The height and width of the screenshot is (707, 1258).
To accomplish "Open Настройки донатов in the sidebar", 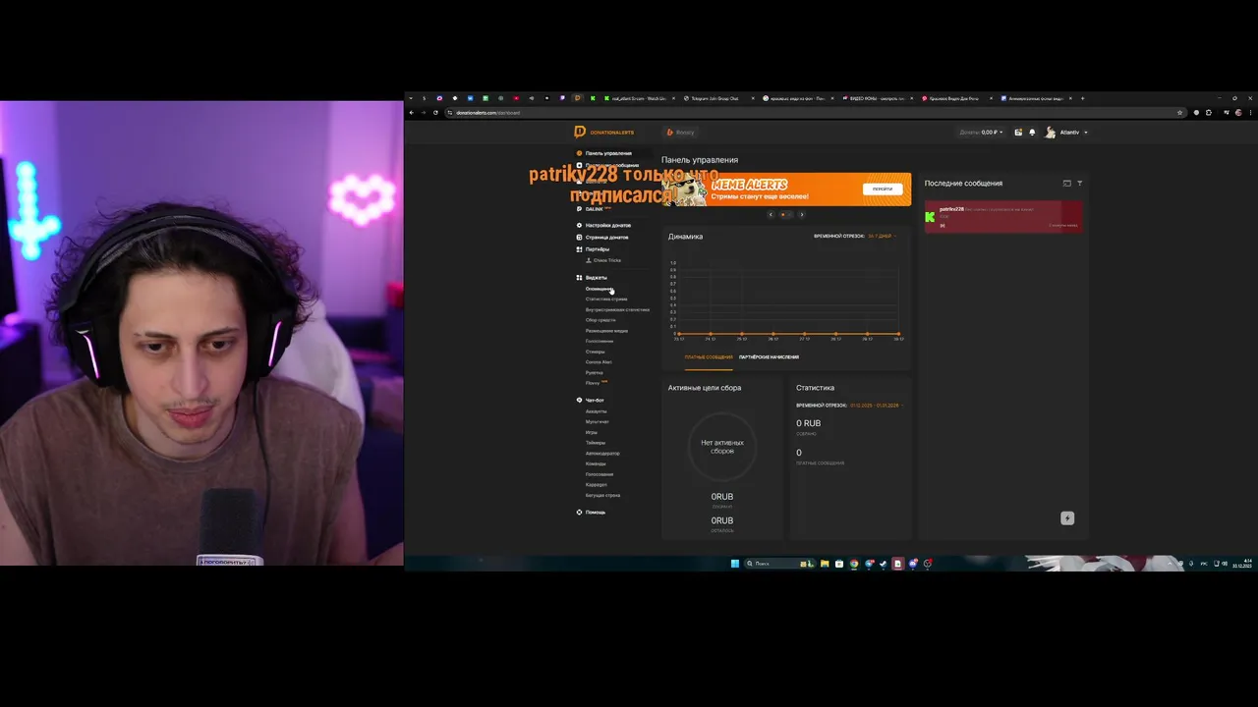I will pyautogui.click(x=602, y=225).
